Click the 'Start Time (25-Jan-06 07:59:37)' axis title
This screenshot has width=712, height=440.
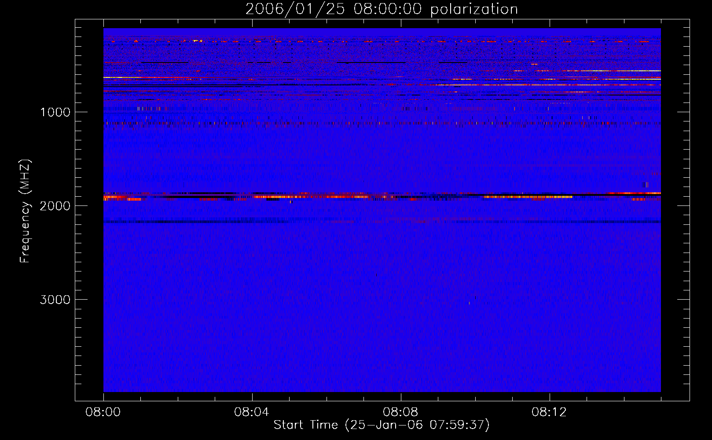tap(382, 425)
